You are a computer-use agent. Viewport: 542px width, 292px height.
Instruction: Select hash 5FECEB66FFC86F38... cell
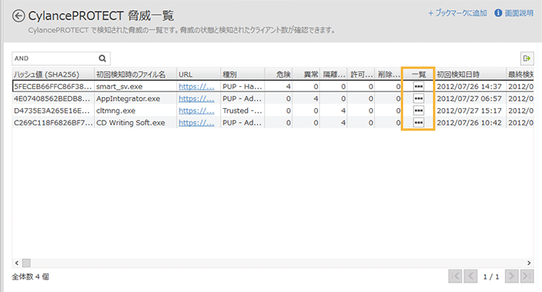[53, 87]
